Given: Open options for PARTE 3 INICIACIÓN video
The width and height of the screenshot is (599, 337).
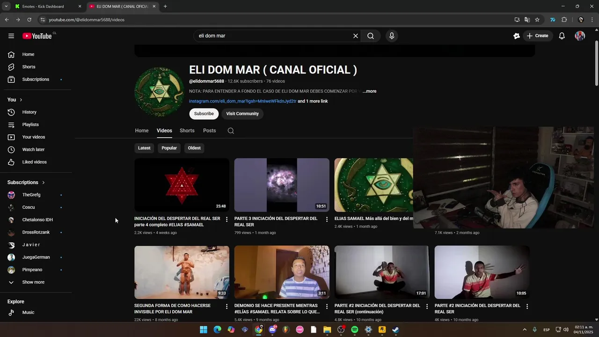Looking at the screenshot, I should (x=327, y=219).
